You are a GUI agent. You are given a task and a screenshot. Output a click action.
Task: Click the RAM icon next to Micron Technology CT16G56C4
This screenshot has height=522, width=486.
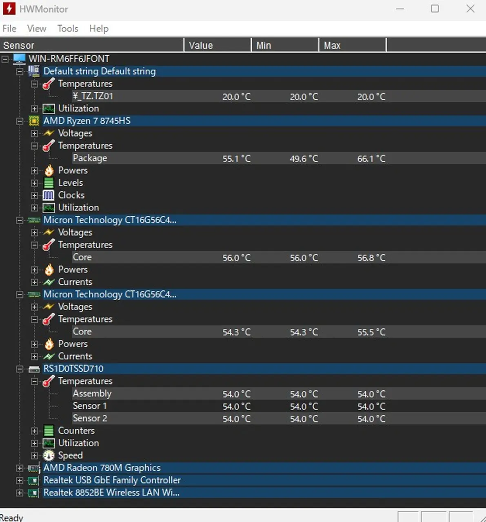(x=33, y=220)
